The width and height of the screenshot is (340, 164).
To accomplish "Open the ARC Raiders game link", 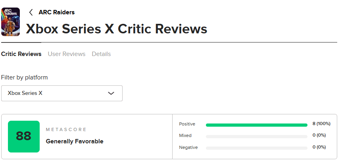I will click(x=56, y=12).
